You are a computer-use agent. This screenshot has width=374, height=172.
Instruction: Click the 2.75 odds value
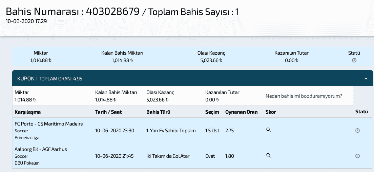point(229,131)
